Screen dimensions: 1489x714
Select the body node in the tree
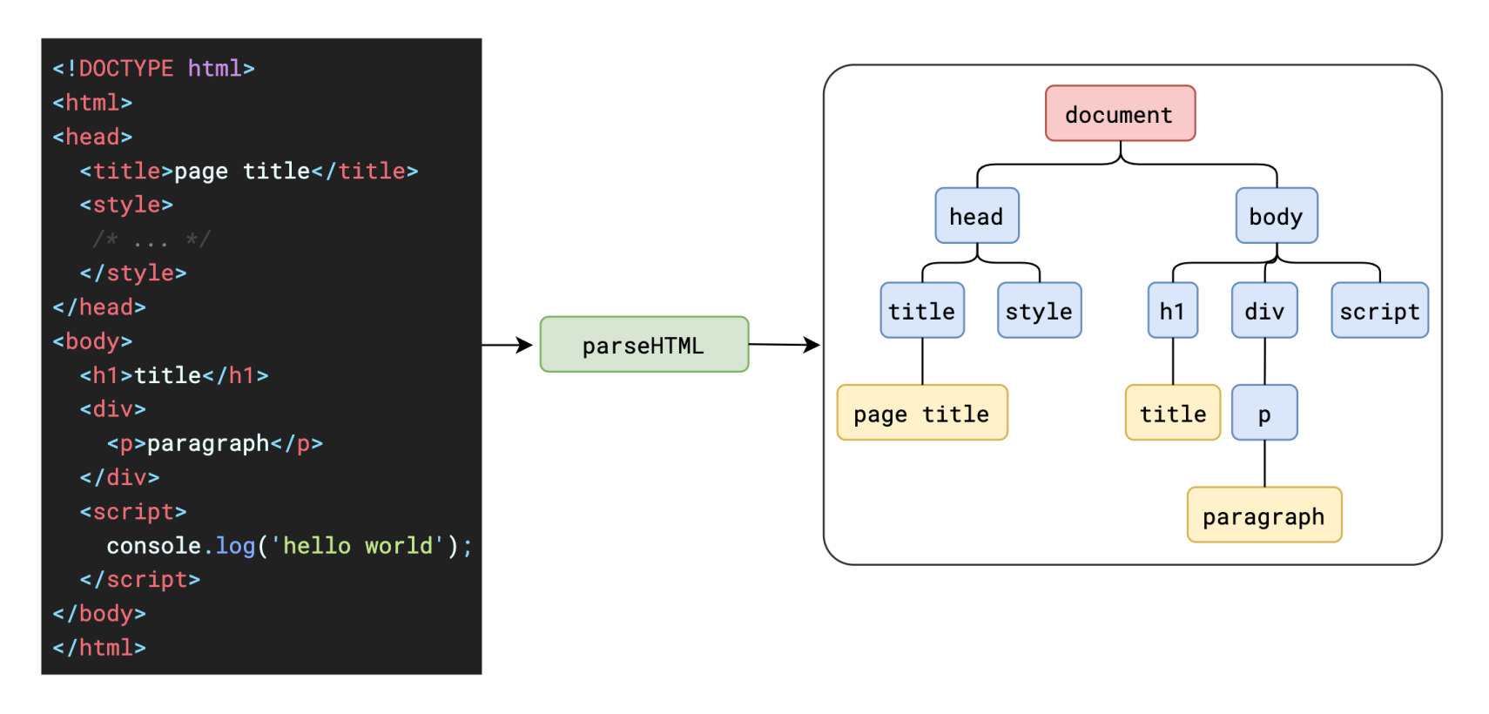(1277, 216)
